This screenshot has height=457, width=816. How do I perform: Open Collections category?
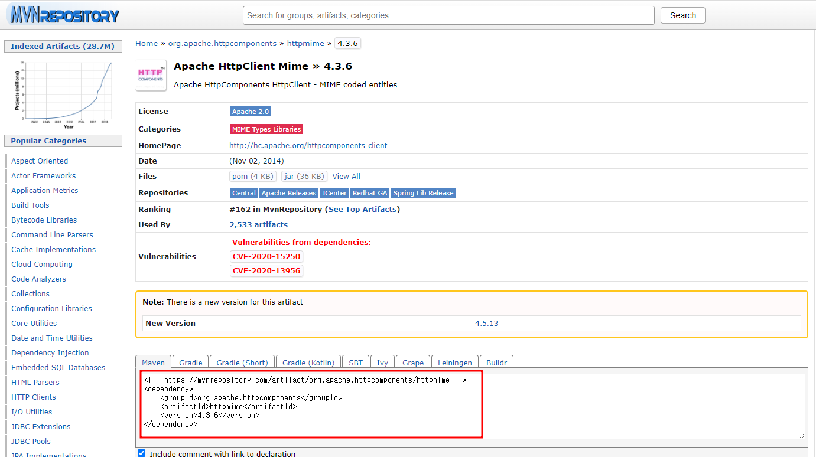[31, 294]
